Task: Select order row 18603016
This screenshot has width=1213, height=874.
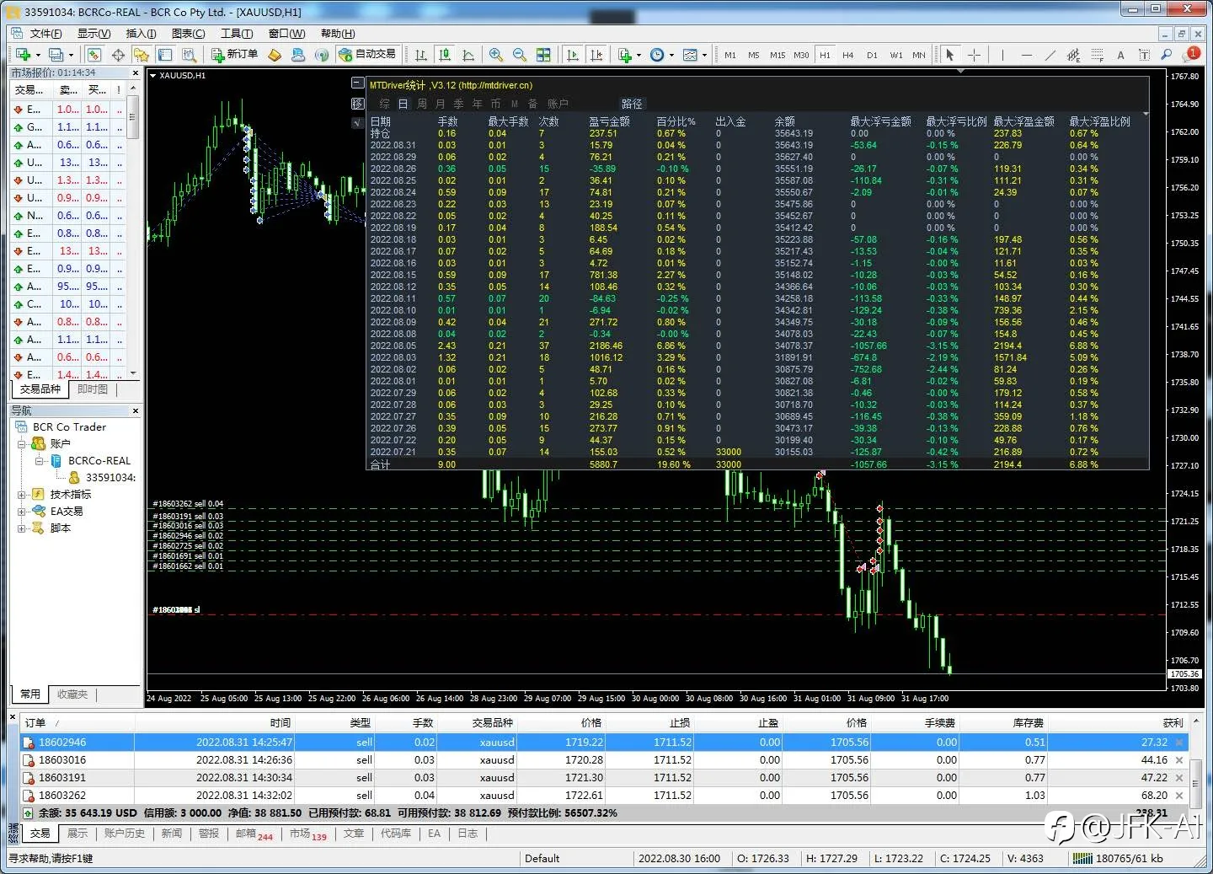Action: 603,760
